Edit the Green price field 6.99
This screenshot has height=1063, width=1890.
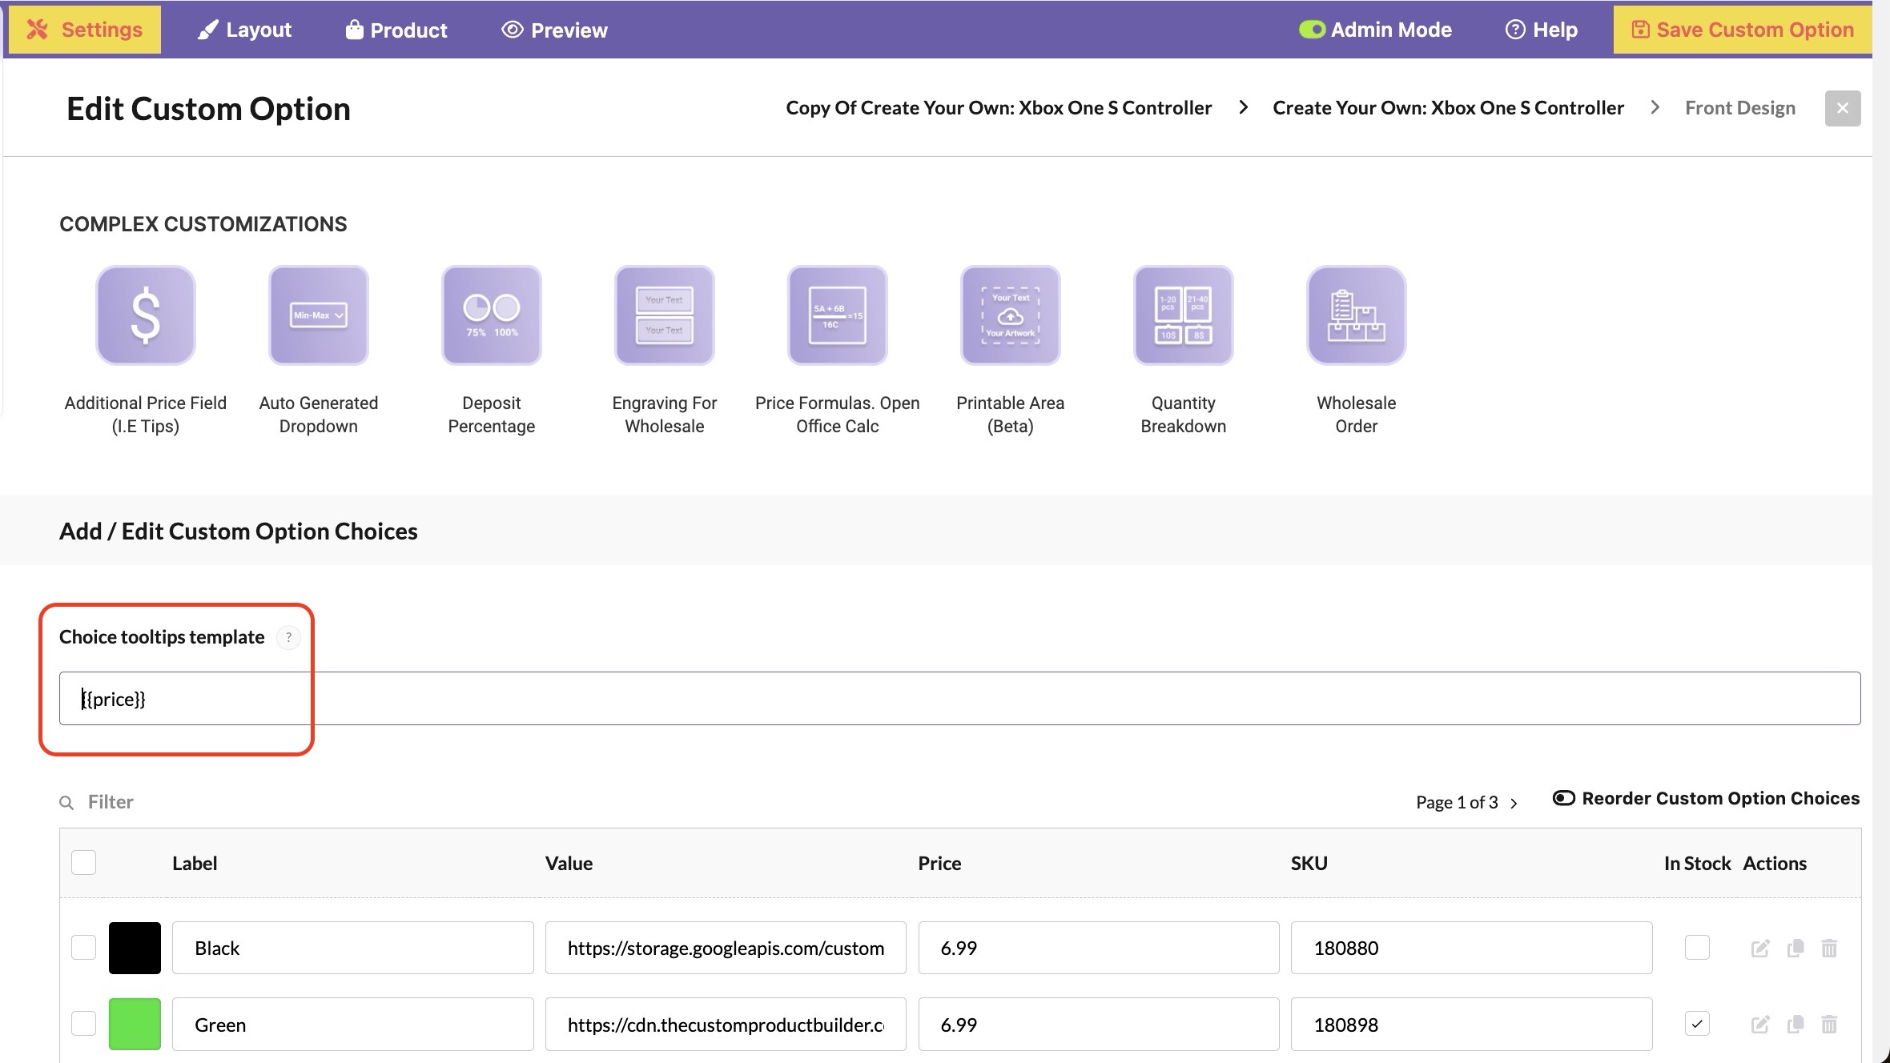(1099, 1024)
